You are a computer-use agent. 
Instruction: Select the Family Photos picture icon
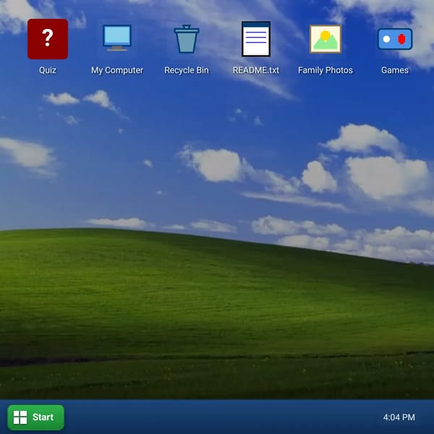tap(325, 39)
